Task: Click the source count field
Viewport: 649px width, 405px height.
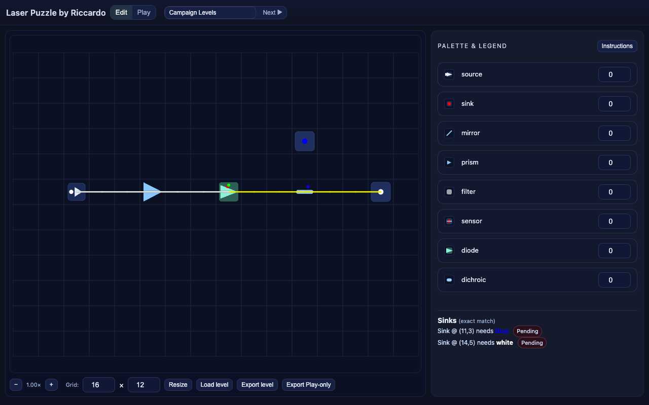Action: click(615, 74)
